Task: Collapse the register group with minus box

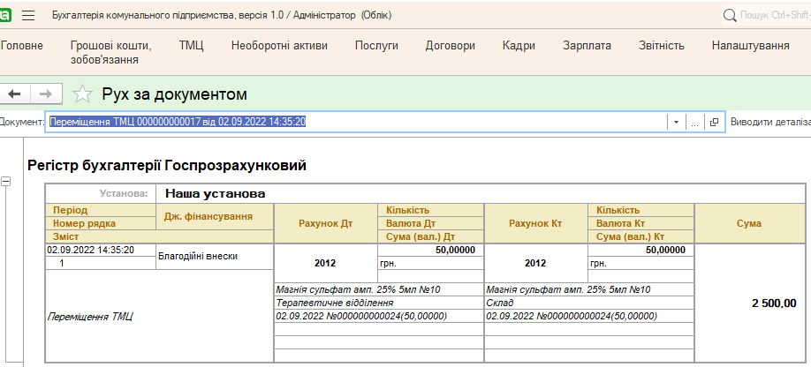Action: pos(6,181)
